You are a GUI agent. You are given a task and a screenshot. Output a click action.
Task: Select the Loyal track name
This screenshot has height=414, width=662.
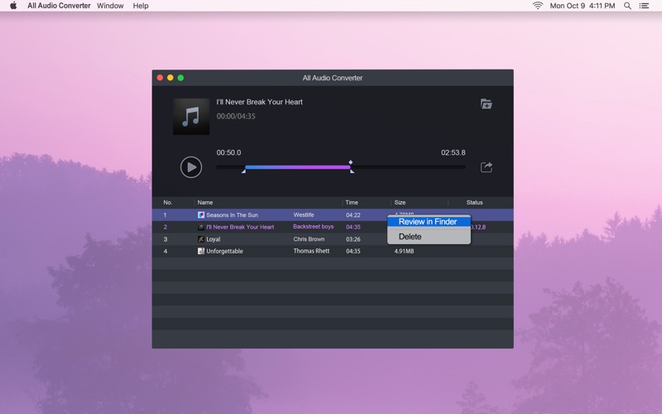pyautogui.click(x=213, y=239)
